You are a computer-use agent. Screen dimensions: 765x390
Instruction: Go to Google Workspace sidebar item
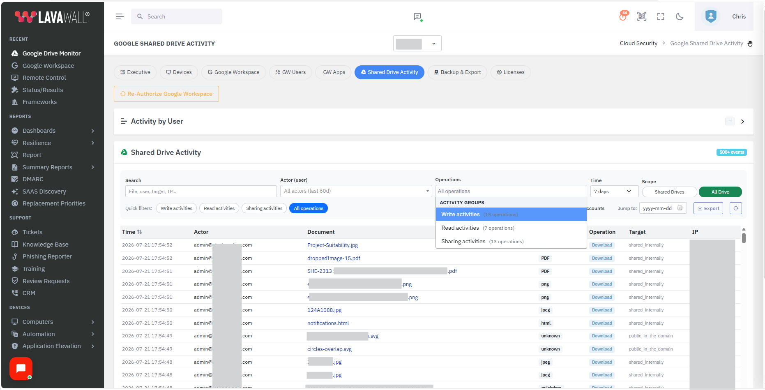coord(48,66)
